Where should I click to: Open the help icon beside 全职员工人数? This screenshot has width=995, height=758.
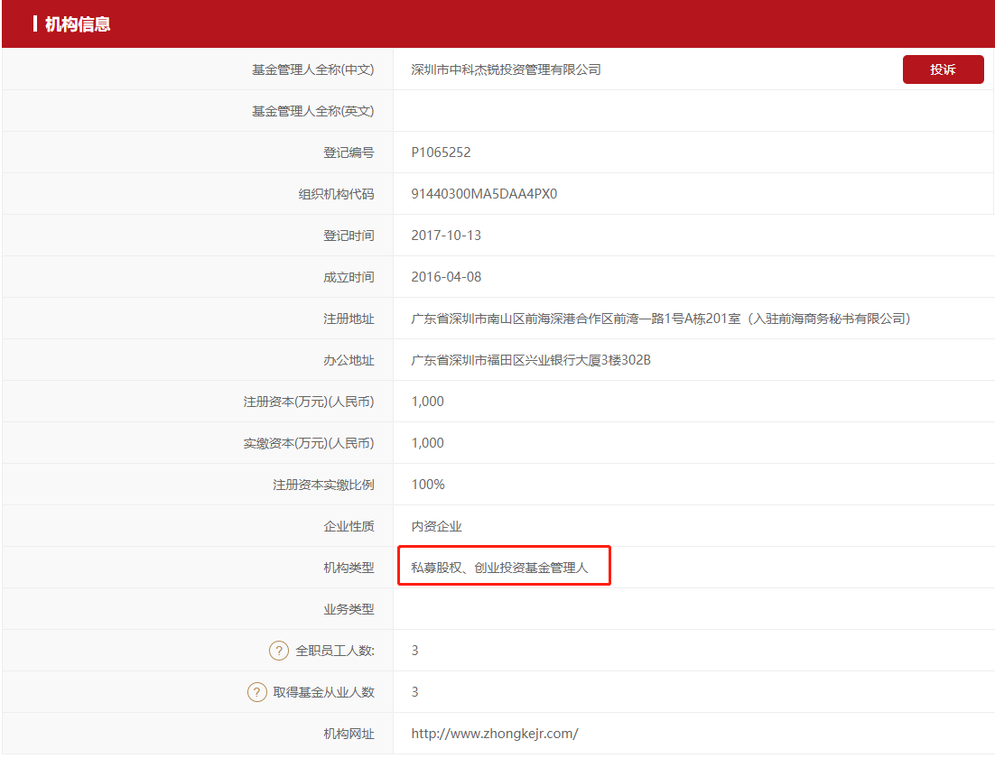279,651
